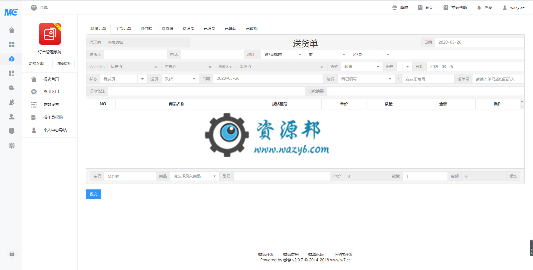Open the user-lock icon in left rail
533x270 pixels.
tap(12, 117)
